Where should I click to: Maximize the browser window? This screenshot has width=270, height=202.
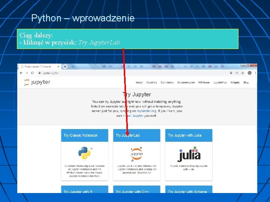247,65
